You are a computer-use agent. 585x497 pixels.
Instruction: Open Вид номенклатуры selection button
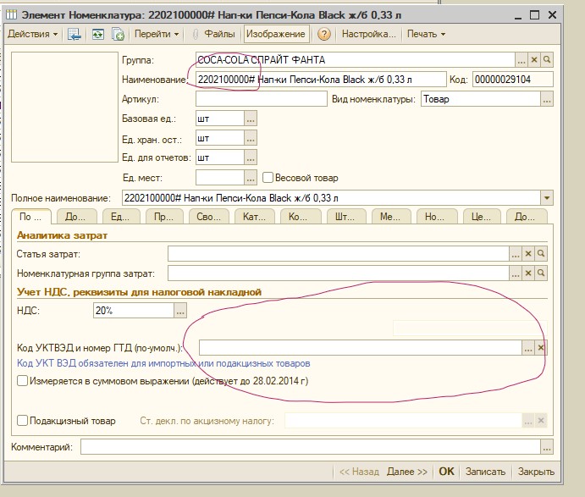(x=547, y=99)
